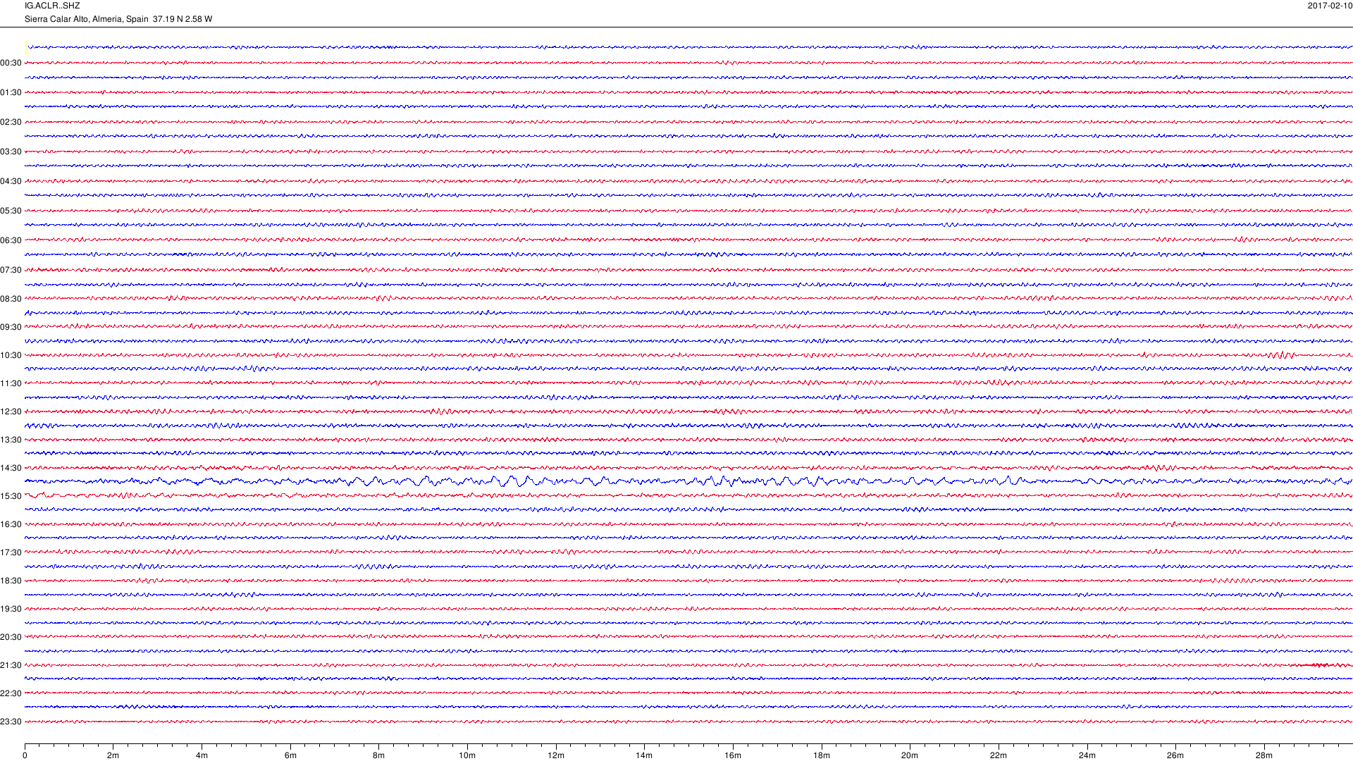The image size is (1353, 761).
Task: Click the 10m axis tick label
Action: point(467,755)
